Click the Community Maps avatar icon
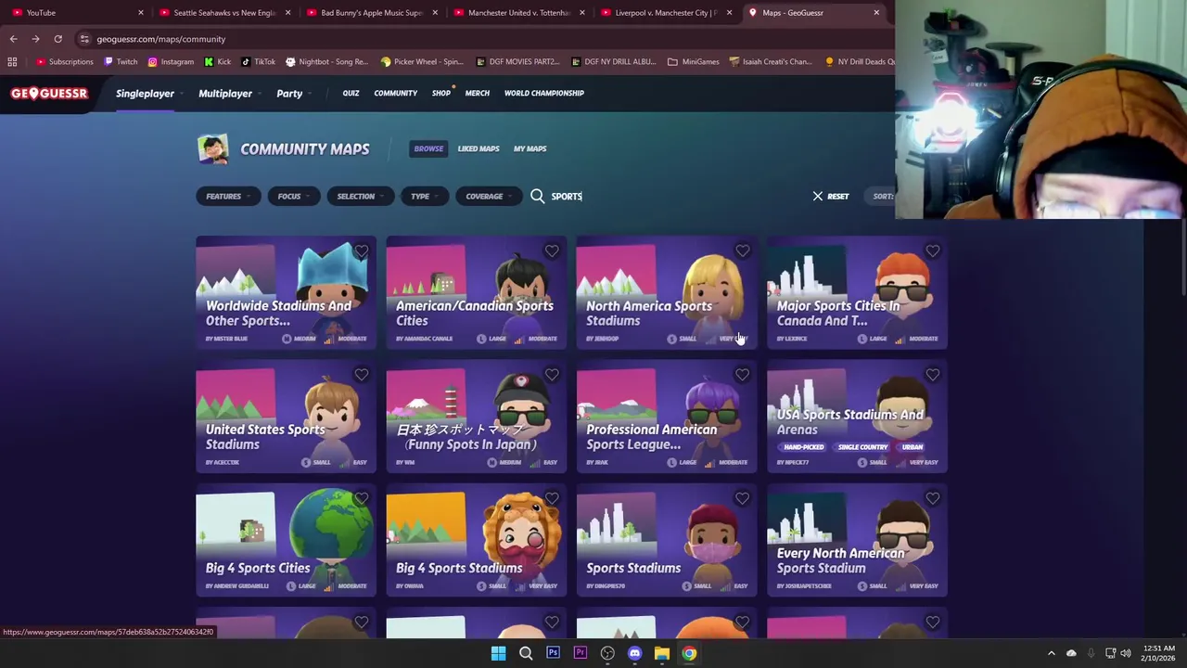 pos(212,148)
